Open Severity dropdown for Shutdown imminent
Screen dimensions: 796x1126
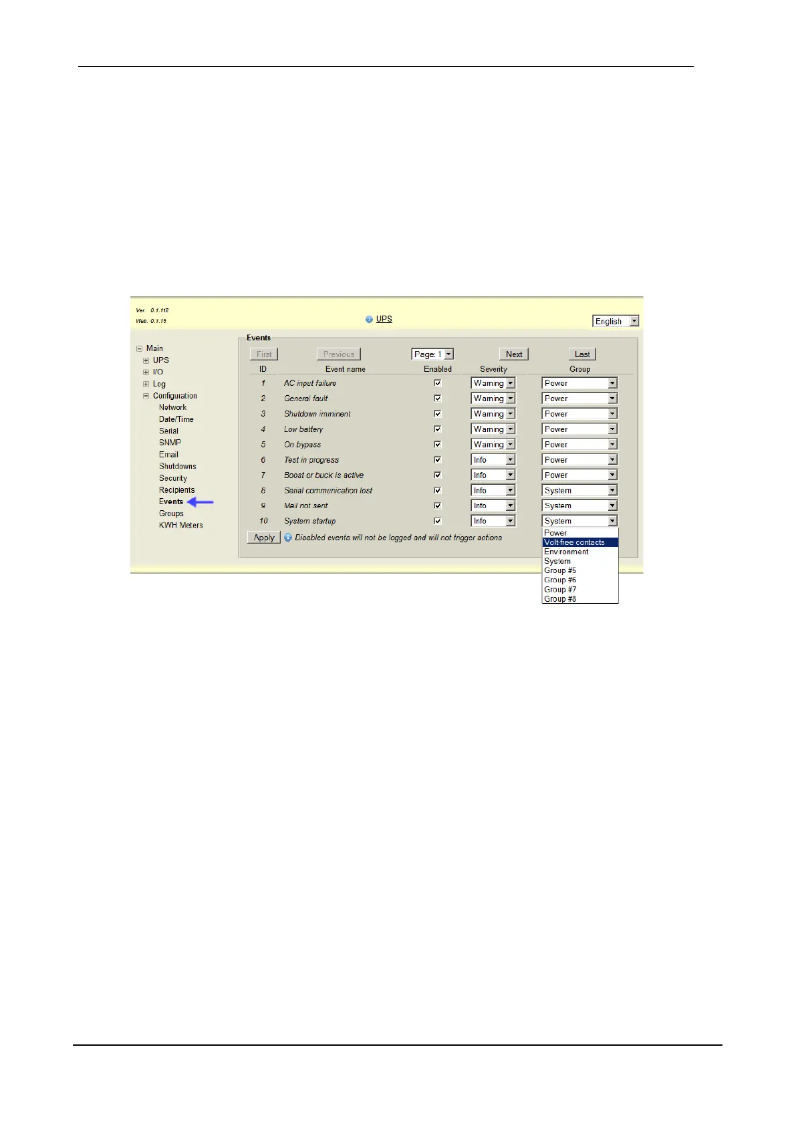pyautogui.click(x=493, y=414)
